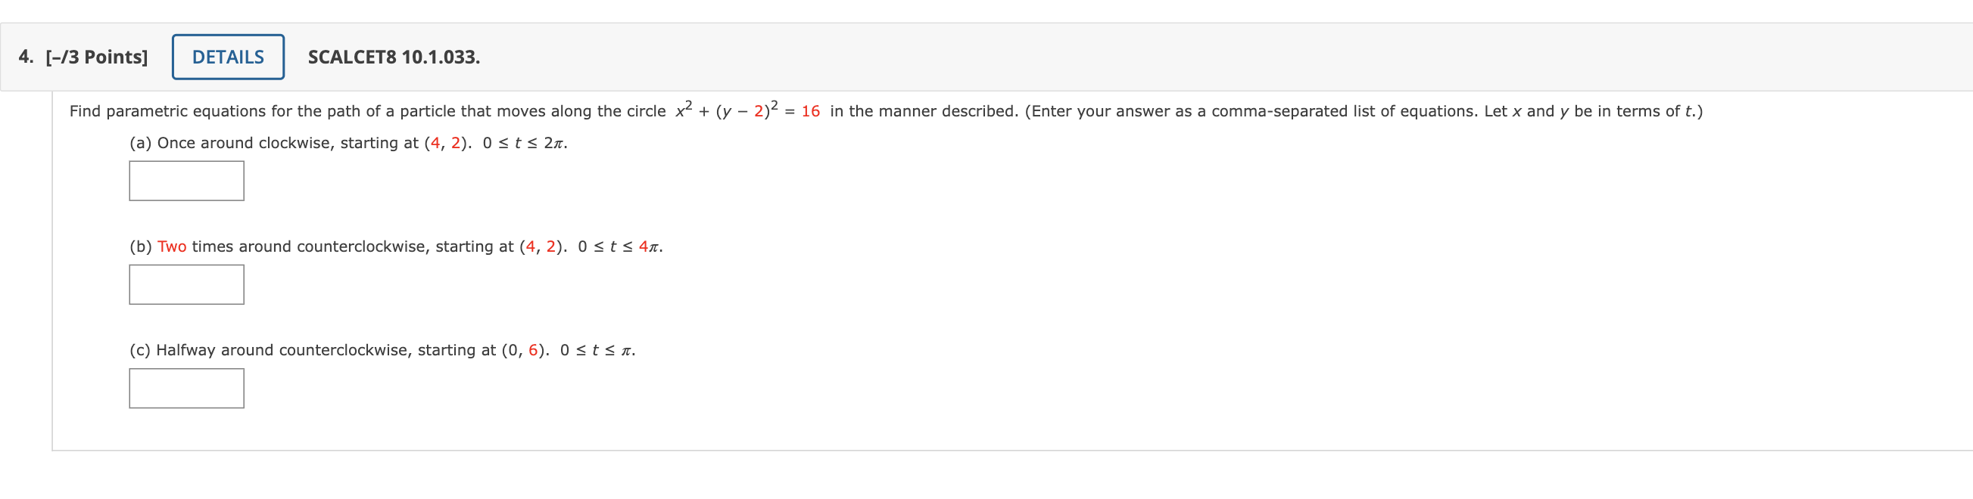Click the SCALCET8 10.1.033 reference link

tap(393, 57)
